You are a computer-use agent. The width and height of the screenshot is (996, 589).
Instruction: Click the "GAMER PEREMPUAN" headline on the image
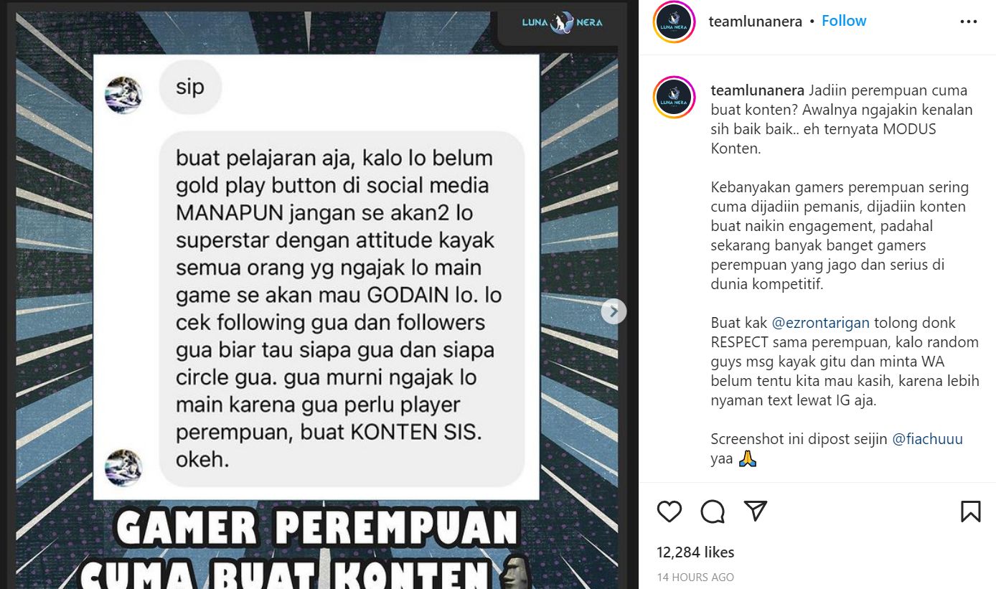tap(316, 529)
